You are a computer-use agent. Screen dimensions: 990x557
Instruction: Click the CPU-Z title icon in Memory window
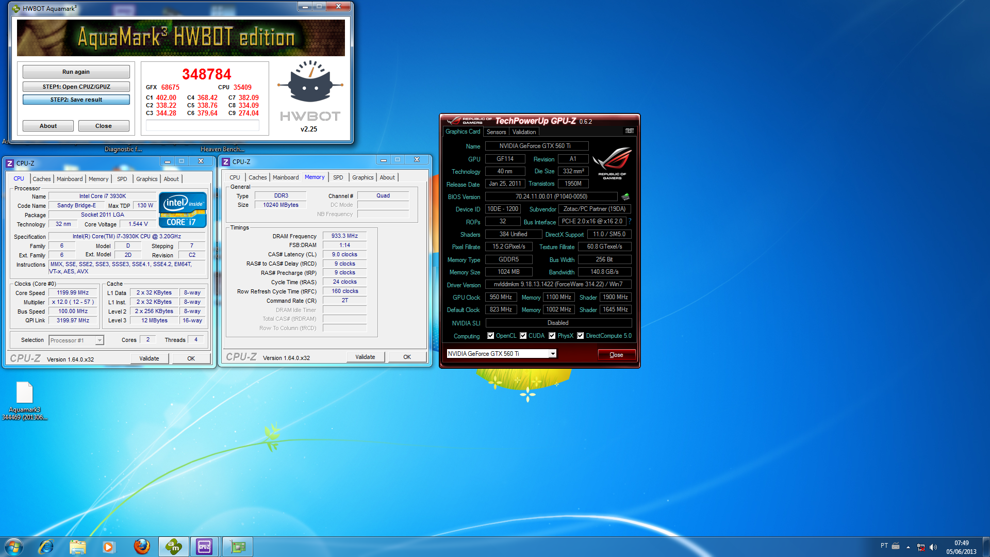coord(226,161)
